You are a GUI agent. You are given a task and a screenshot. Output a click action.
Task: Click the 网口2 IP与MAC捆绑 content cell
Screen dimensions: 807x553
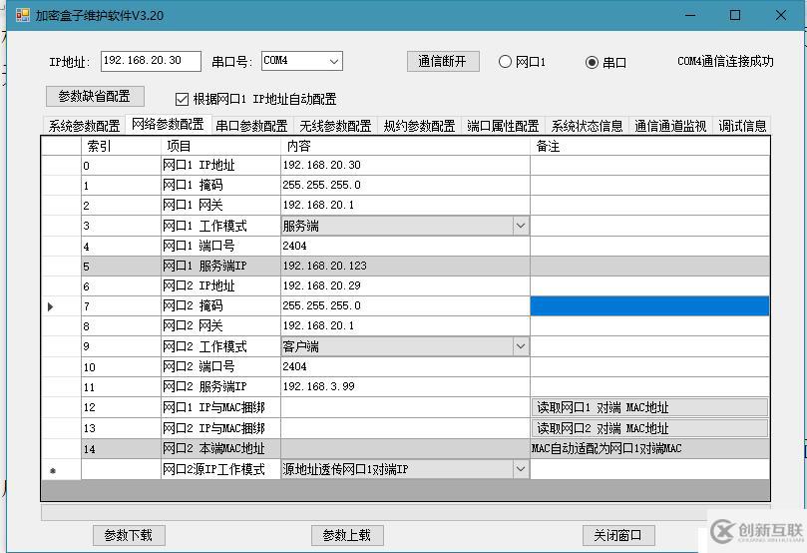[405, 428]
